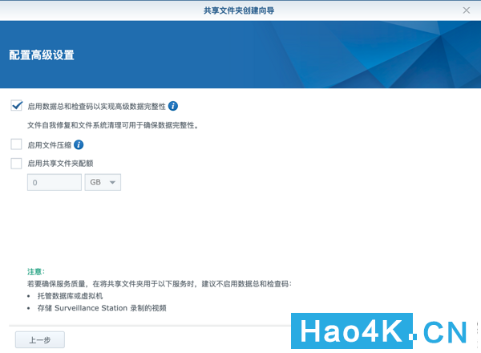This screenshot has width=481, height=353.
Task: Click the sentence starting 若要确保服务质量
Action: (160, 284)
